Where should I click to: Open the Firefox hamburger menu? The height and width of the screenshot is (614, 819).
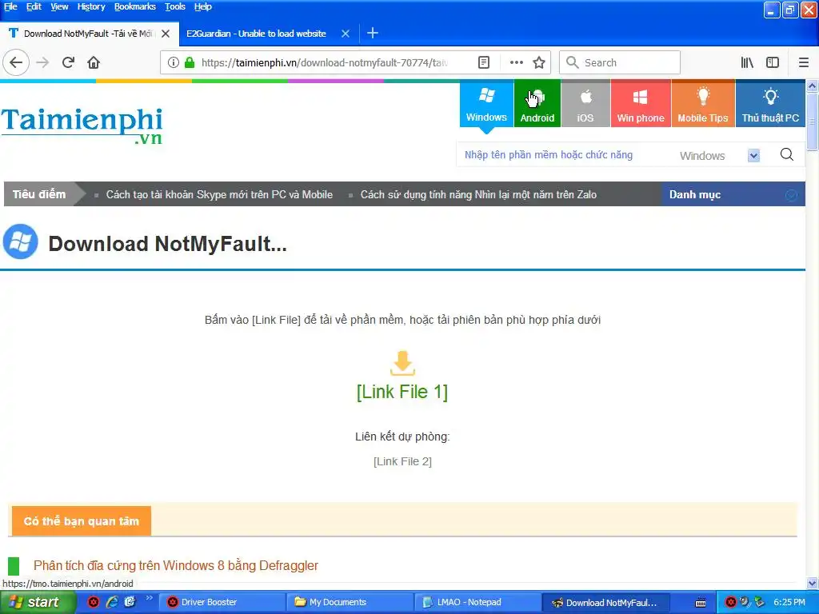[804, 62]
